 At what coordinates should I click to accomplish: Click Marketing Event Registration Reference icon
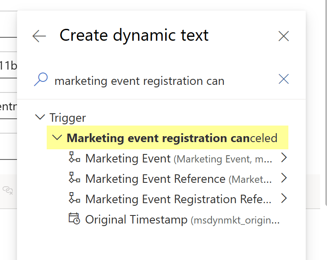pos(74,198)
